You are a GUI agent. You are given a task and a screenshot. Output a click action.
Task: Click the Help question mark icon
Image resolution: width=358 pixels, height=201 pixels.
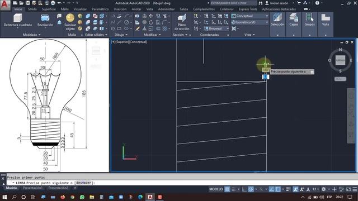coord(317,3)
